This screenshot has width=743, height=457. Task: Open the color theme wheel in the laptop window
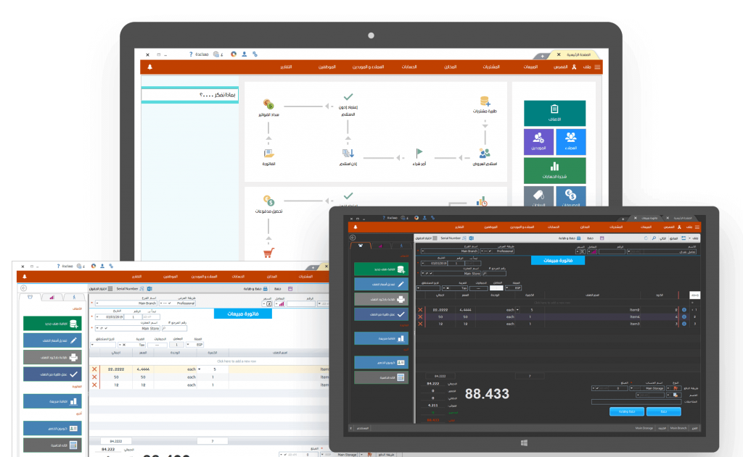pos(234,54)
